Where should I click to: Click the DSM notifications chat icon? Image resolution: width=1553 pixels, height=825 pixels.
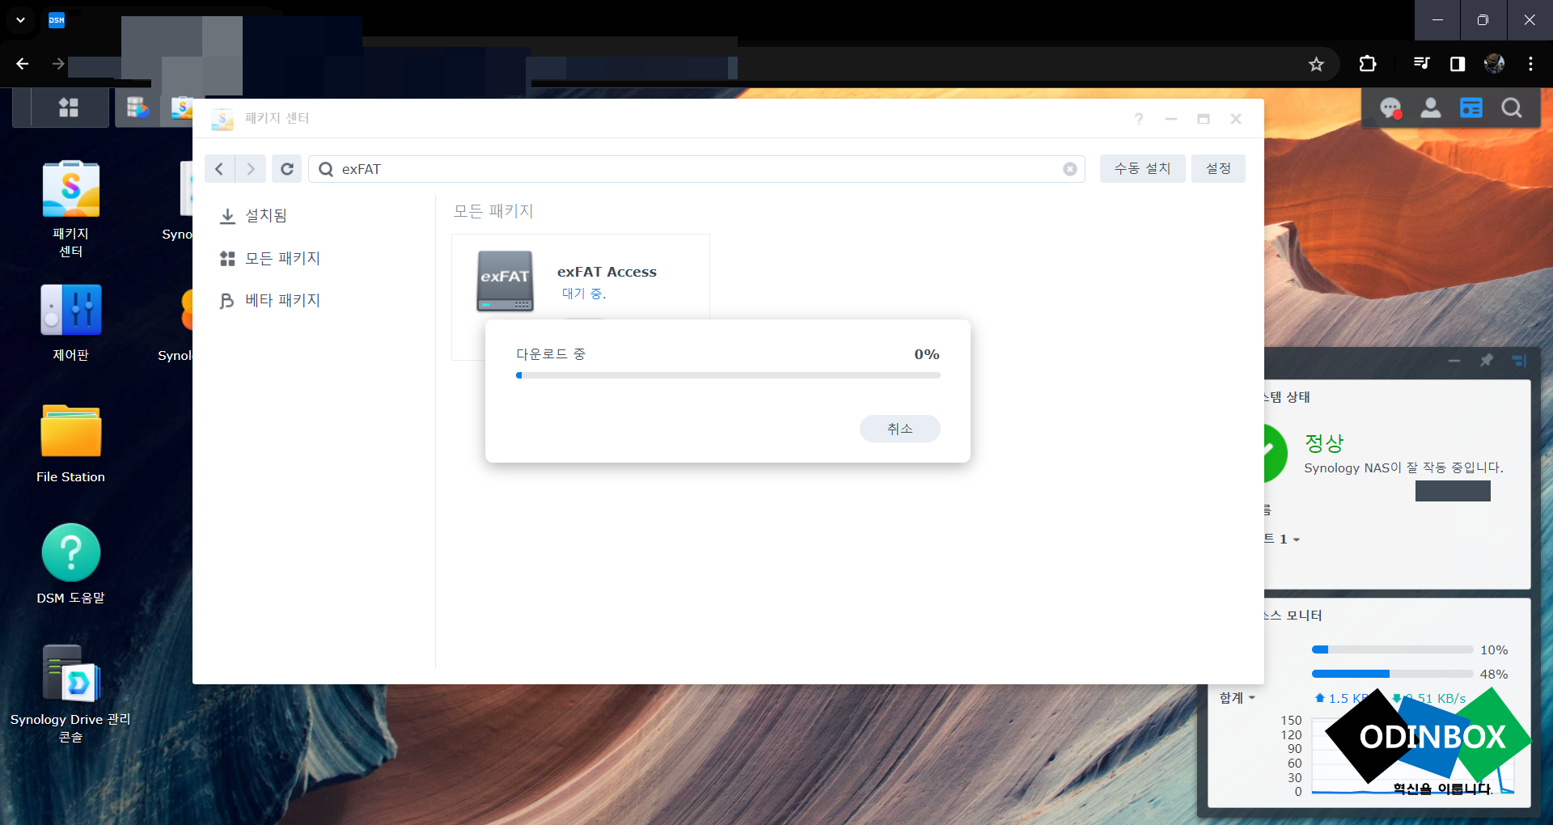(x=1390, y=108)
